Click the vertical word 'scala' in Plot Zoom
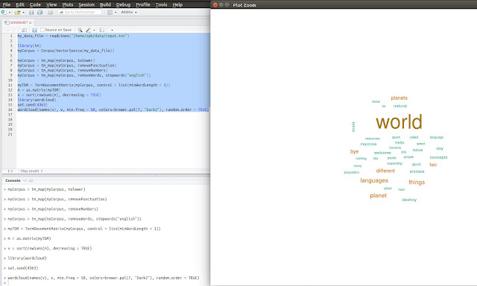This screenshot has height=286, width=477. pyautogui.click(x=353, y=127)
